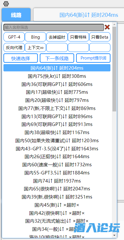
Task: Click the 下一条线路 button
Action: pyautogui.click(x=57, y=58)
